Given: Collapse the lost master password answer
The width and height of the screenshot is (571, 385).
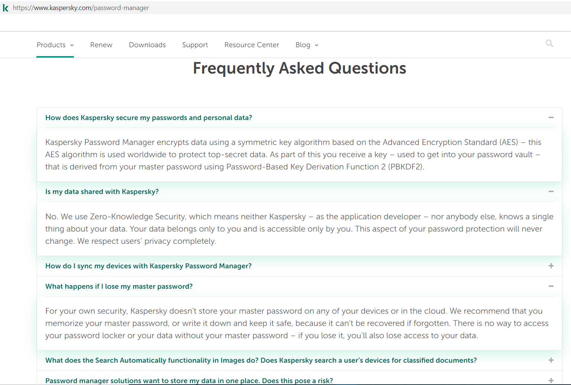Looking at the screenshot, I should 551,286.
